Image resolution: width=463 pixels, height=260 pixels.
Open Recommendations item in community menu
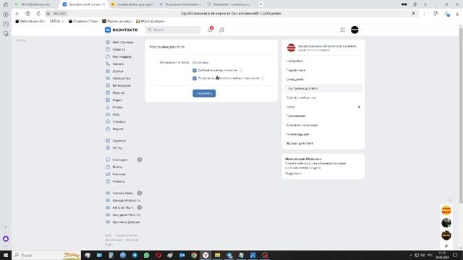point(323,134)
